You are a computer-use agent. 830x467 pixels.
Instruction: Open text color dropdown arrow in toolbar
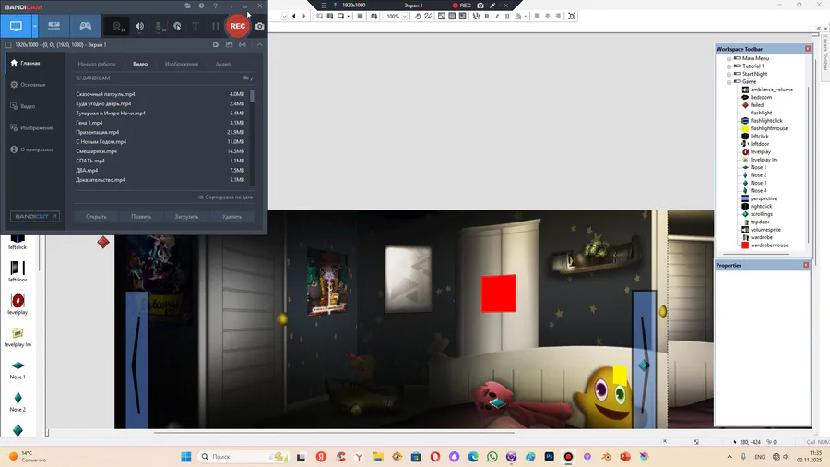point(525,17)
